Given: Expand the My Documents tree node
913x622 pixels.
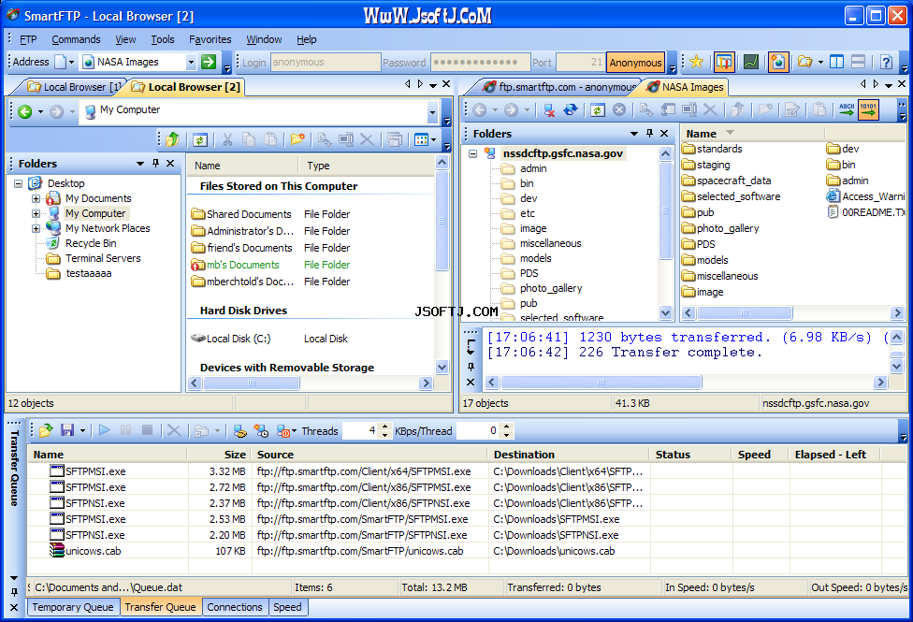Looking at the screenshot, I should click(x=36, y=198).
